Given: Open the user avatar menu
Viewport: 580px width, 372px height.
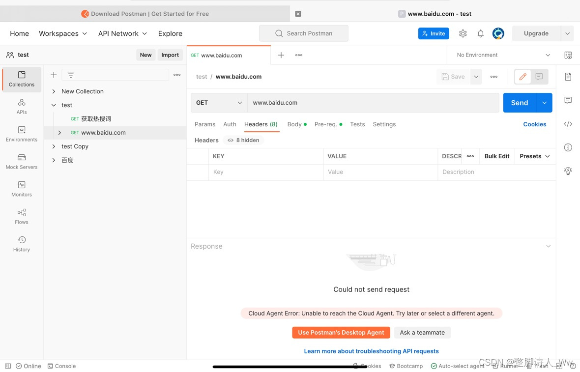Looking at the screenshot, I should (498, 33).
